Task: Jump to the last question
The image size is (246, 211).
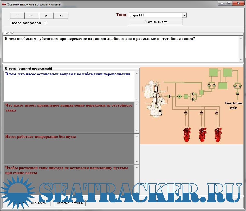Action: [61, 16]
